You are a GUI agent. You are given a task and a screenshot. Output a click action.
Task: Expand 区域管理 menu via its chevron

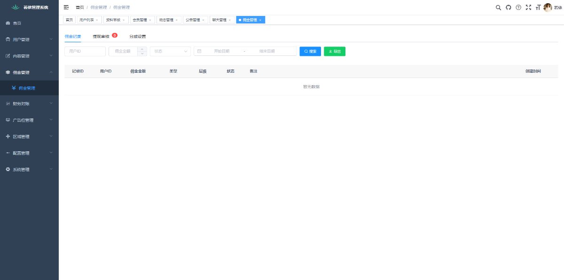(x=51, y=136)
